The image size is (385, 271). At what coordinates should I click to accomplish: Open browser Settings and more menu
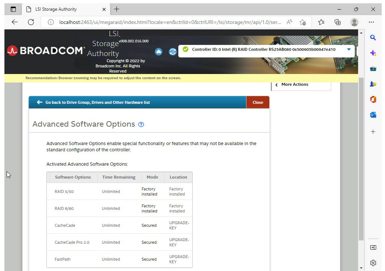tap(371, 22)
